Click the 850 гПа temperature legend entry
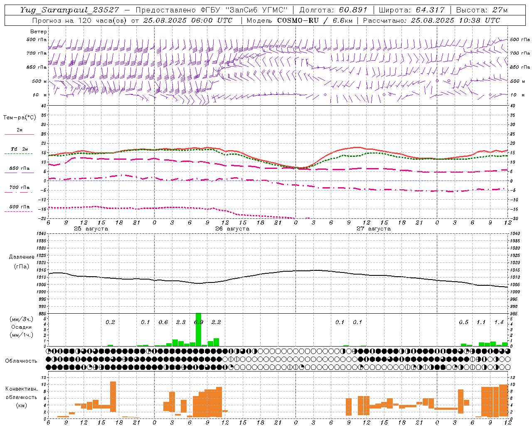Image resolution: width=532 pixels, height=426 pixels. click(19, 170)
